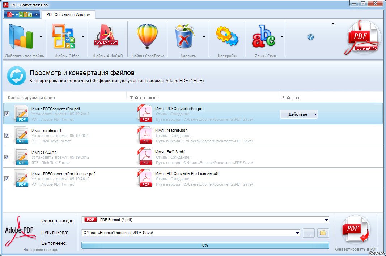Screen dimensions: 386x256
Task: Open the output folder with the yellow folder icon
Action: coord(323,233)
